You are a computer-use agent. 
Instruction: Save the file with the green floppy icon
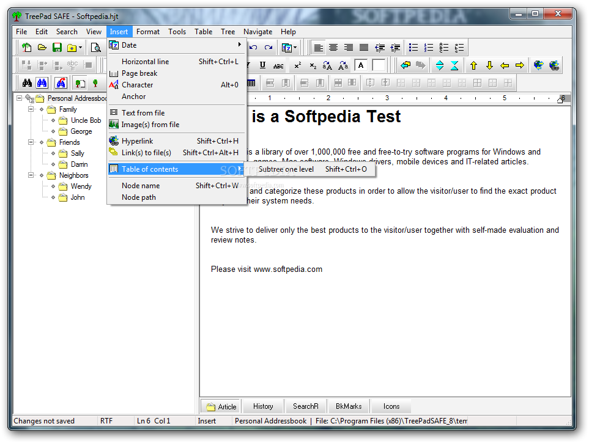click(x=57, y=48)
